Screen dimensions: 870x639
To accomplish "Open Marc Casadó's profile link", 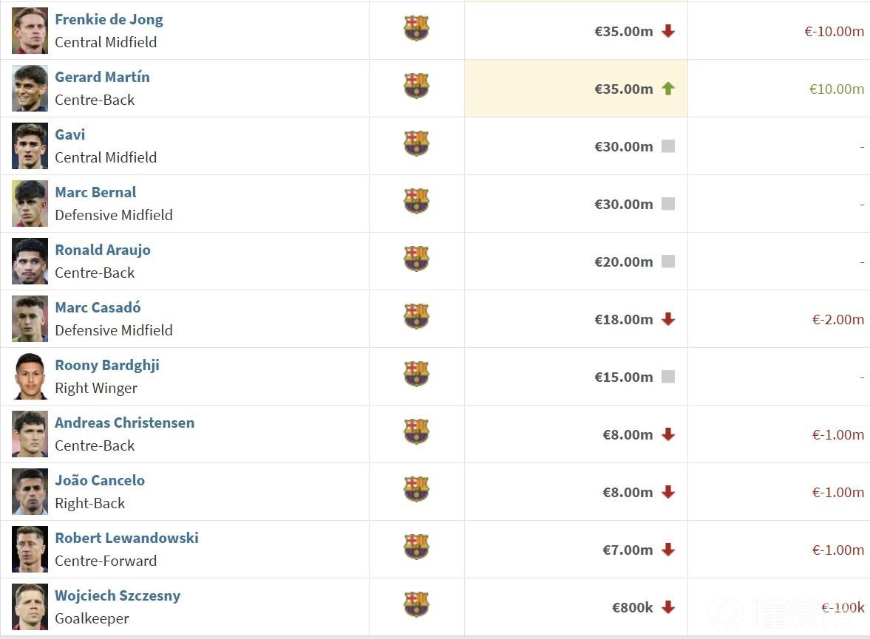I will click(98, 307).
